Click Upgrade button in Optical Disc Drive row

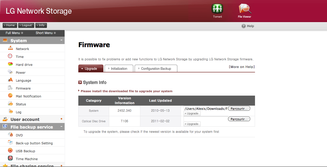pos(192,124)
